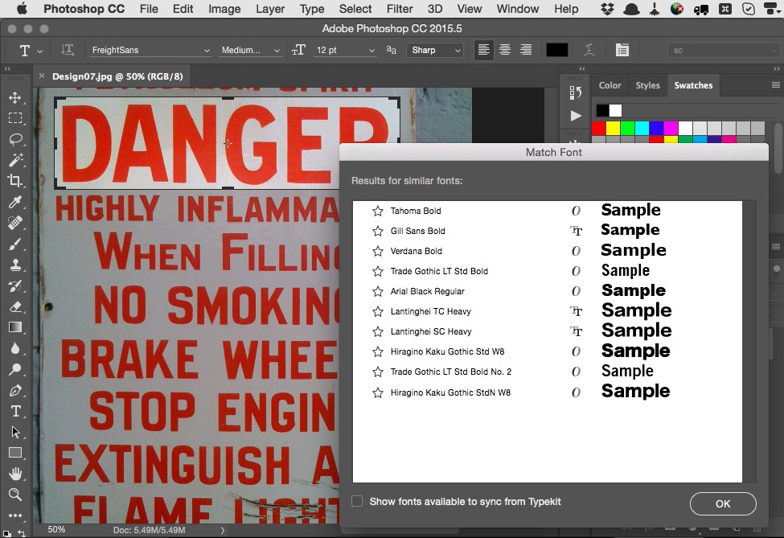The image size is (784, 538).
Task: Open the Filter menu
Action: (x=400, y=9)
